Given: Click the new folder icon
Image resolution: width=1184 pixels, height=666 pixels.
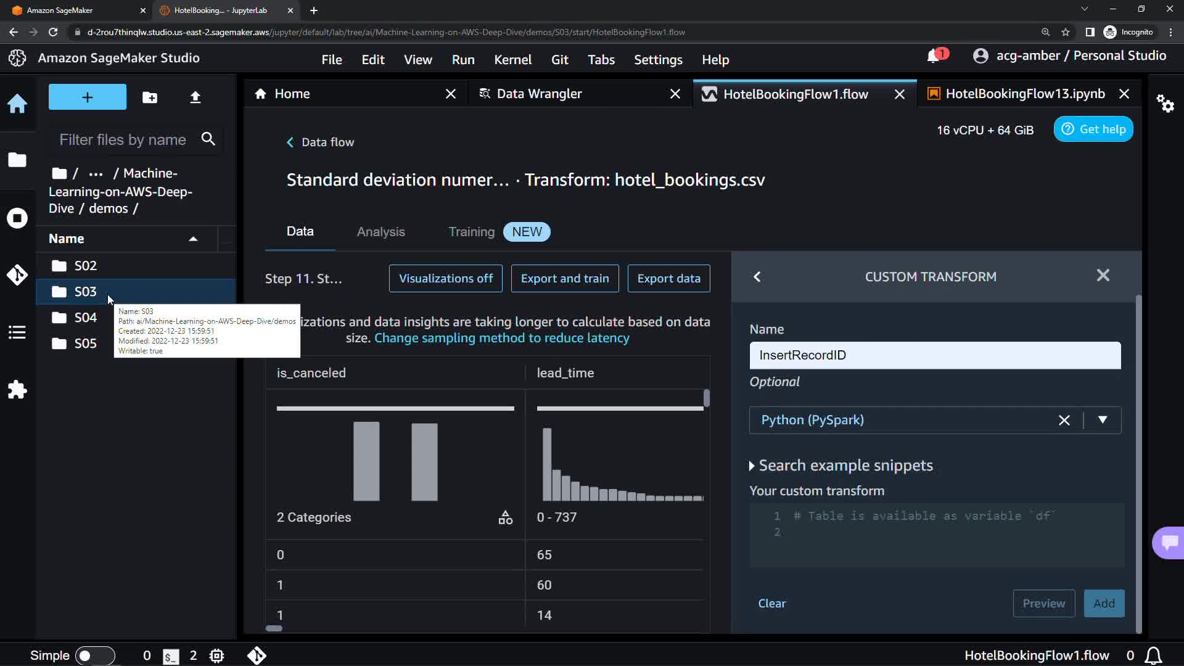Looking at the screenshot, I should [150, 97].
